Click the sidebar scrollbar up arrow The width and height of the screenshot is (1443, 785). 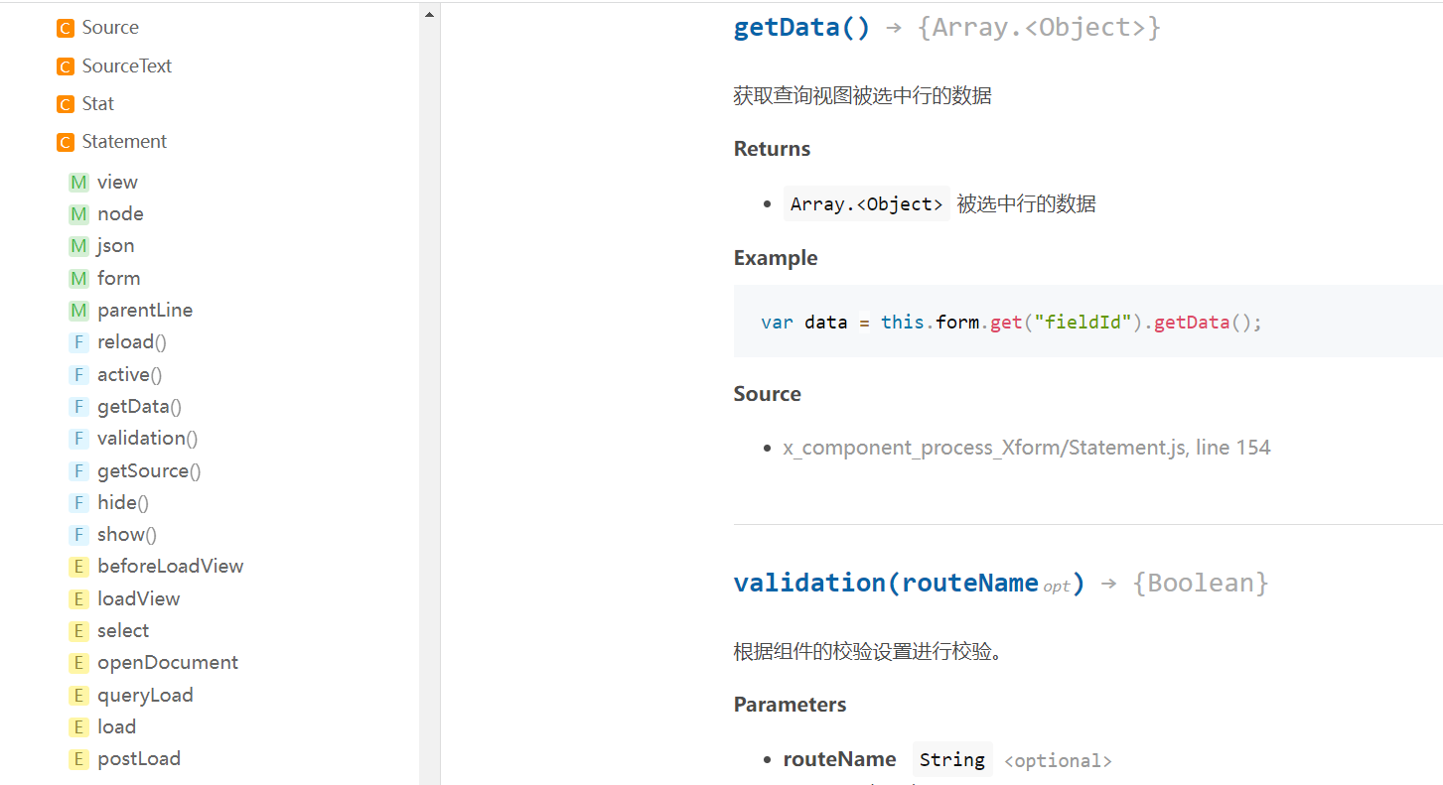pos(429,15)
